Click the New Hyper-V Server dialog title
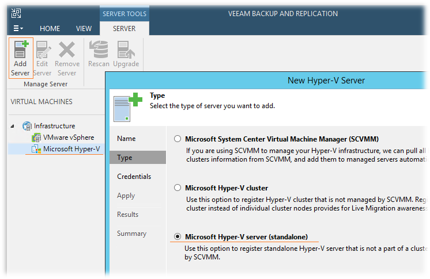This screenshot has width=430, height=279. (326, 81)
